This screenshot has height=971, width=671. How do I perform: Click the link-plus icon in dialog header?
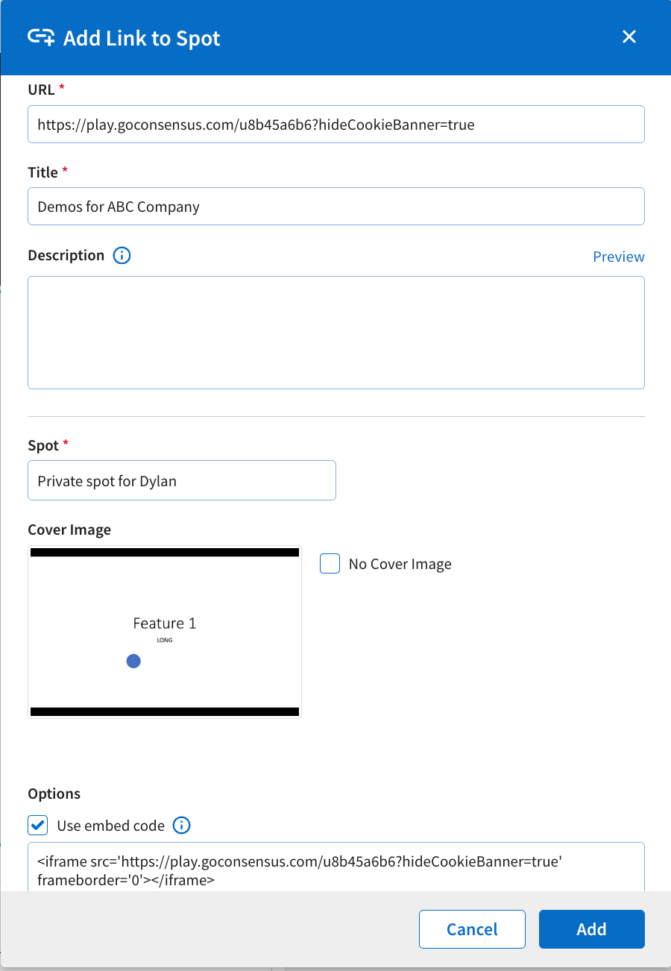(40, 37)
